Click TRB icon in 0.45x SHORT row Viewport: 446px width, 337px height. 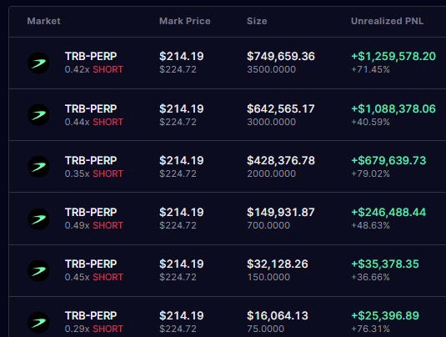click(38, 270)
